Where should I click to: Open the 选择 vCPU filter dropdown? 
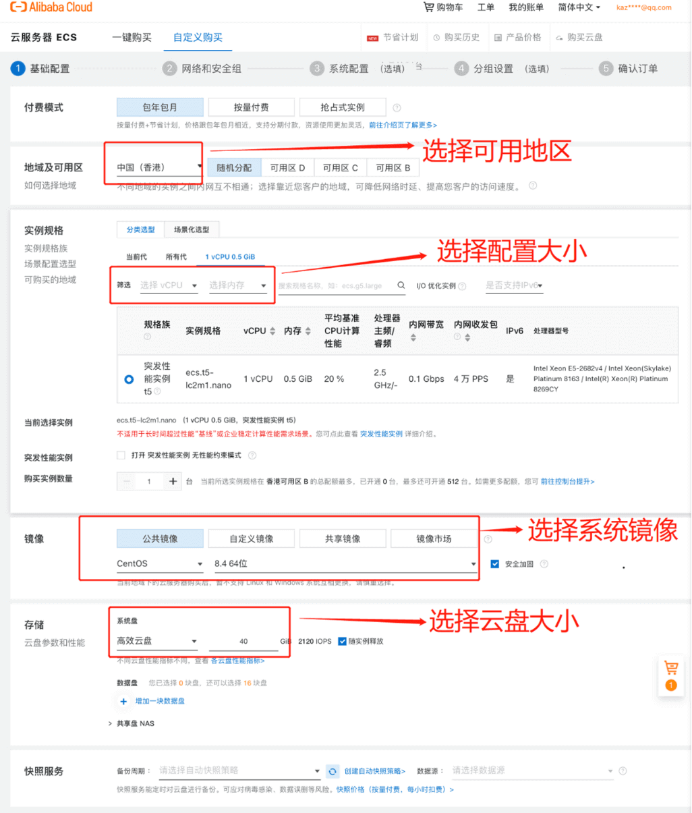click(x=169, y=285)
